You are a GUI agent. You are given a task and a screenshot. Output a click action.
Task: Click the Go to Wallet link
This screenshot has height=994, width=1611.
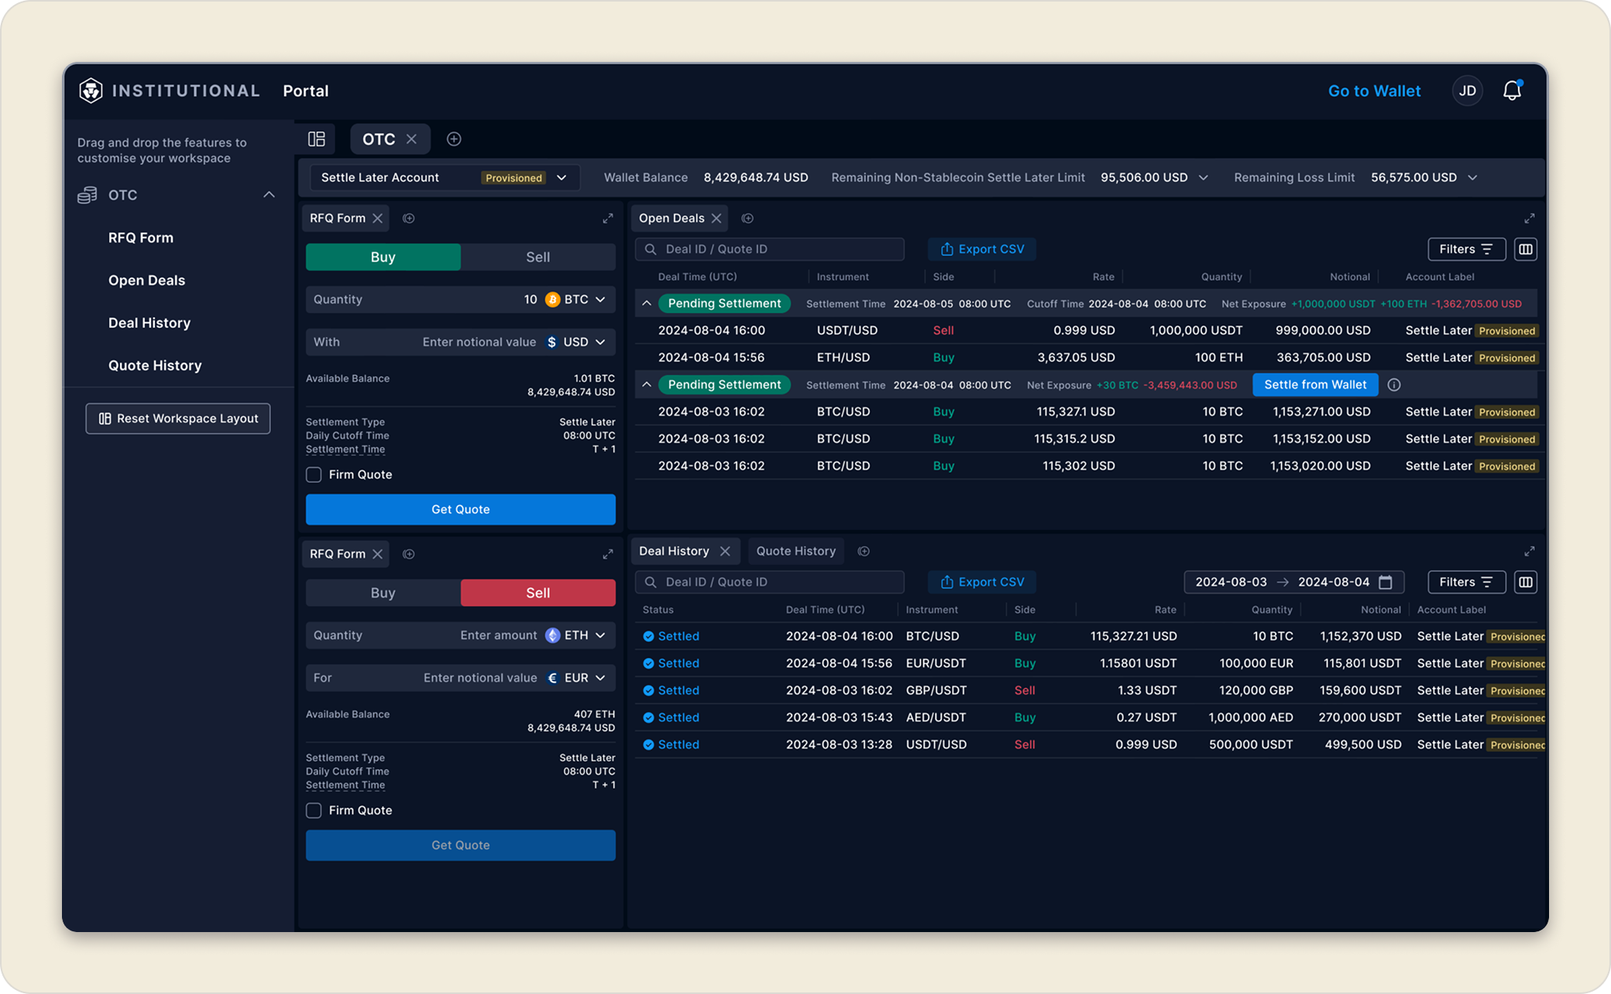(x=1374, y=91)
